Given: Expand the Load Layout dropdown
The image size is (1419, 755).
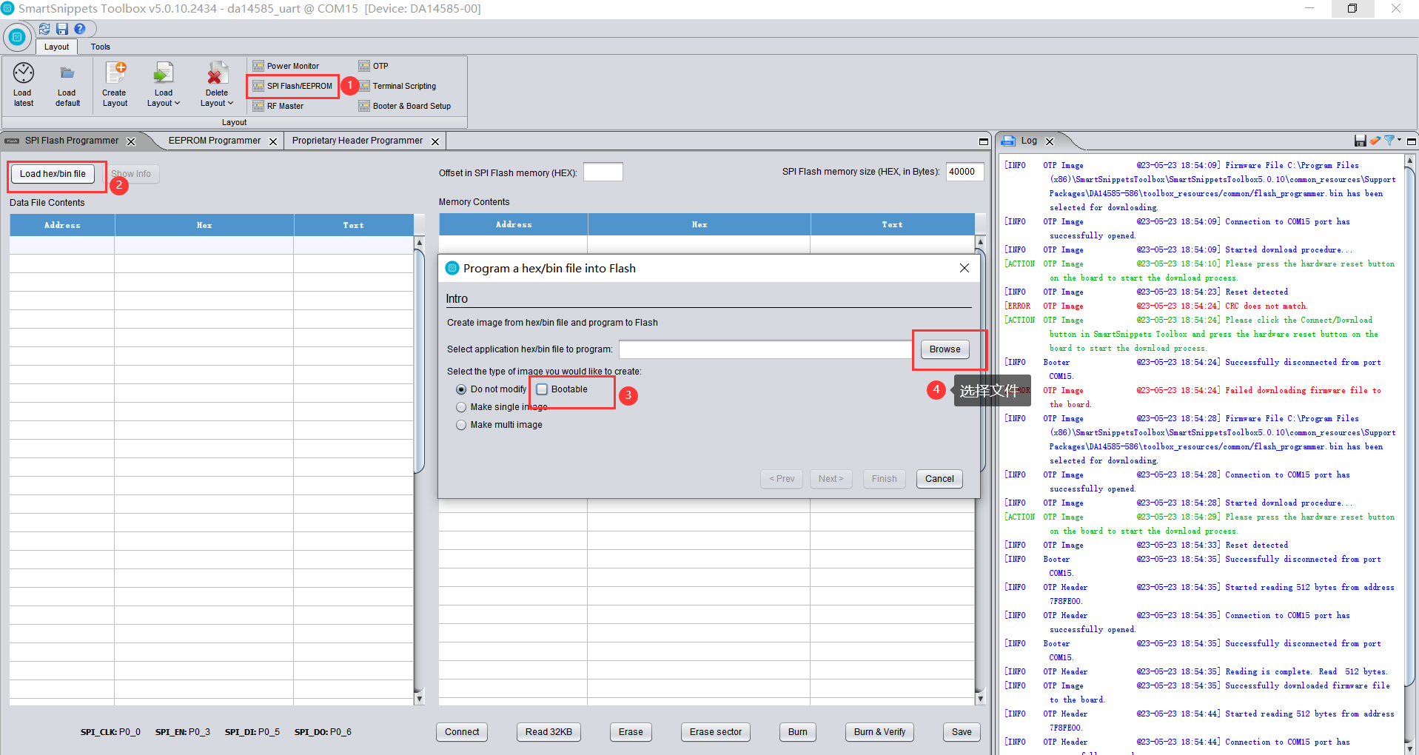Looking at the screenshot, I should (x=164, y=103).
